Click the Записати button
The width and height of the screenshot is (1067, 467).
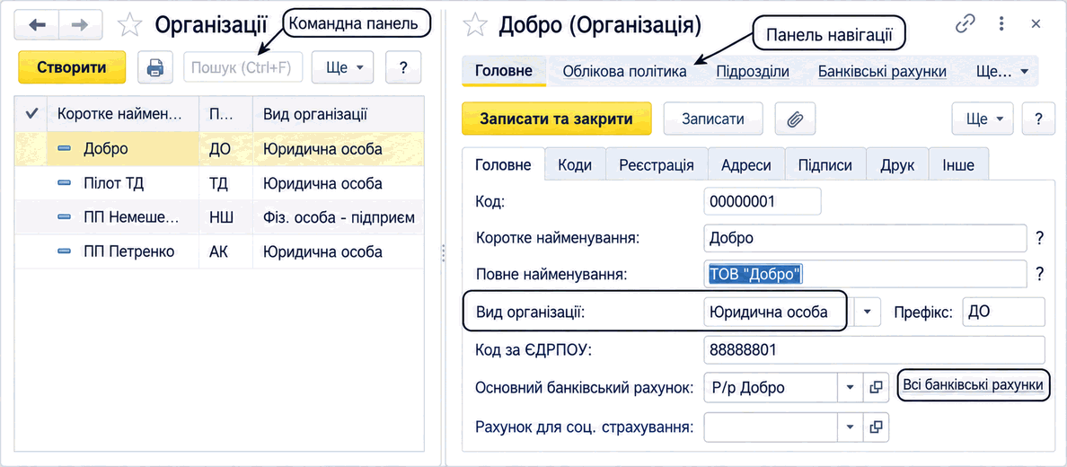point(713,119)
